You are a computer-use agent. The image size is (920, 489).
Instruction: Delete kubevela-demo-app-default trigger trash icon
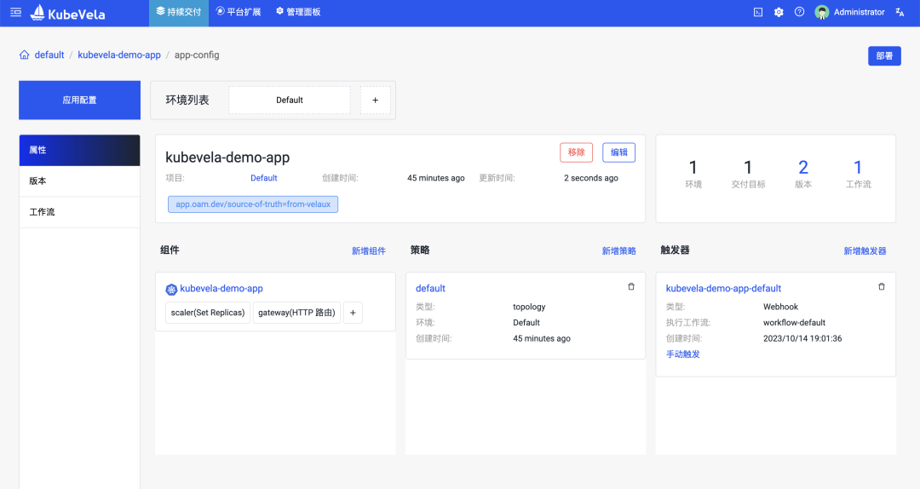pyautogui.click(x=882, y=286)
